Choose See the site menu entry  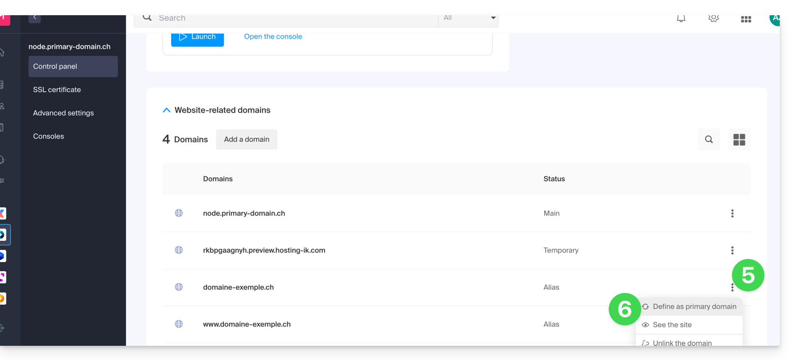coord(672,324)
